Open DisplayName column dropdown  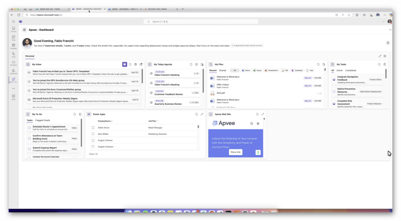[105, 121]
